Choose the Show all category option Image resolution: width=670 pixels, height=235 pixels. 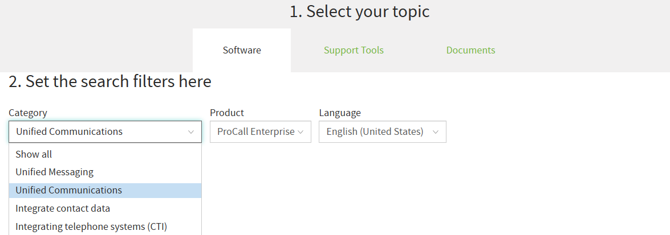pos(105,154)
